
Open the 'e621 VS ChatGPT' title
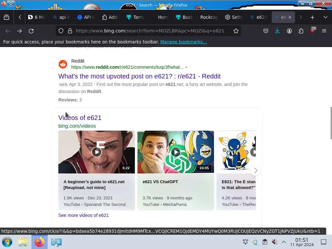pyautogui.click(x=160, y=182)
